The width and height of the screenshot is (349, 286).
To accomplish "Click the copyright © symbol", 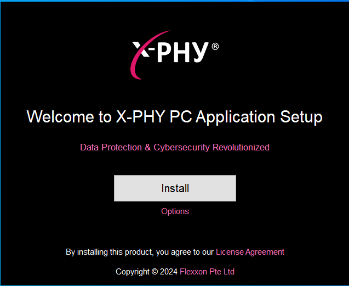I will click(155, 272).
